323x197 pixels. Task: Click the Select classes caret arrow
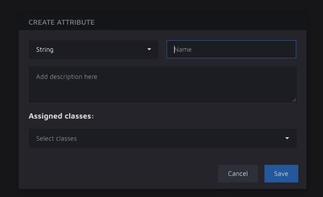(287, 138)
